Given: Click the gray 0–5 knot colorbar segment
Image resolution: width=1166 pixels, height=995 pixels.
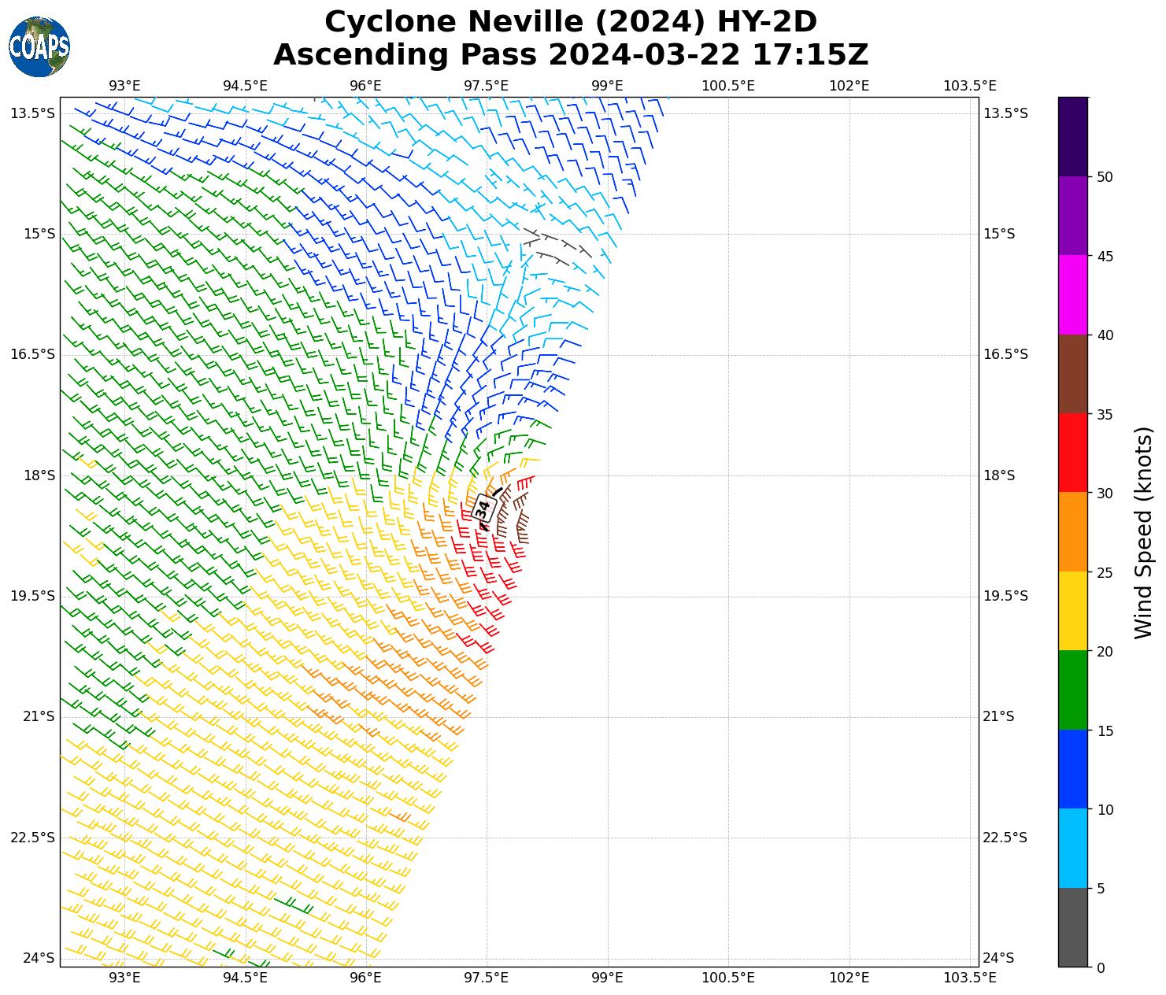Looking at the screenshot, I should (x=1072, y=927).
